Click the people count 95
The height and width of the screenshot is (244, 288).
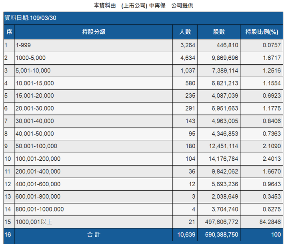(x=192, y=133)
